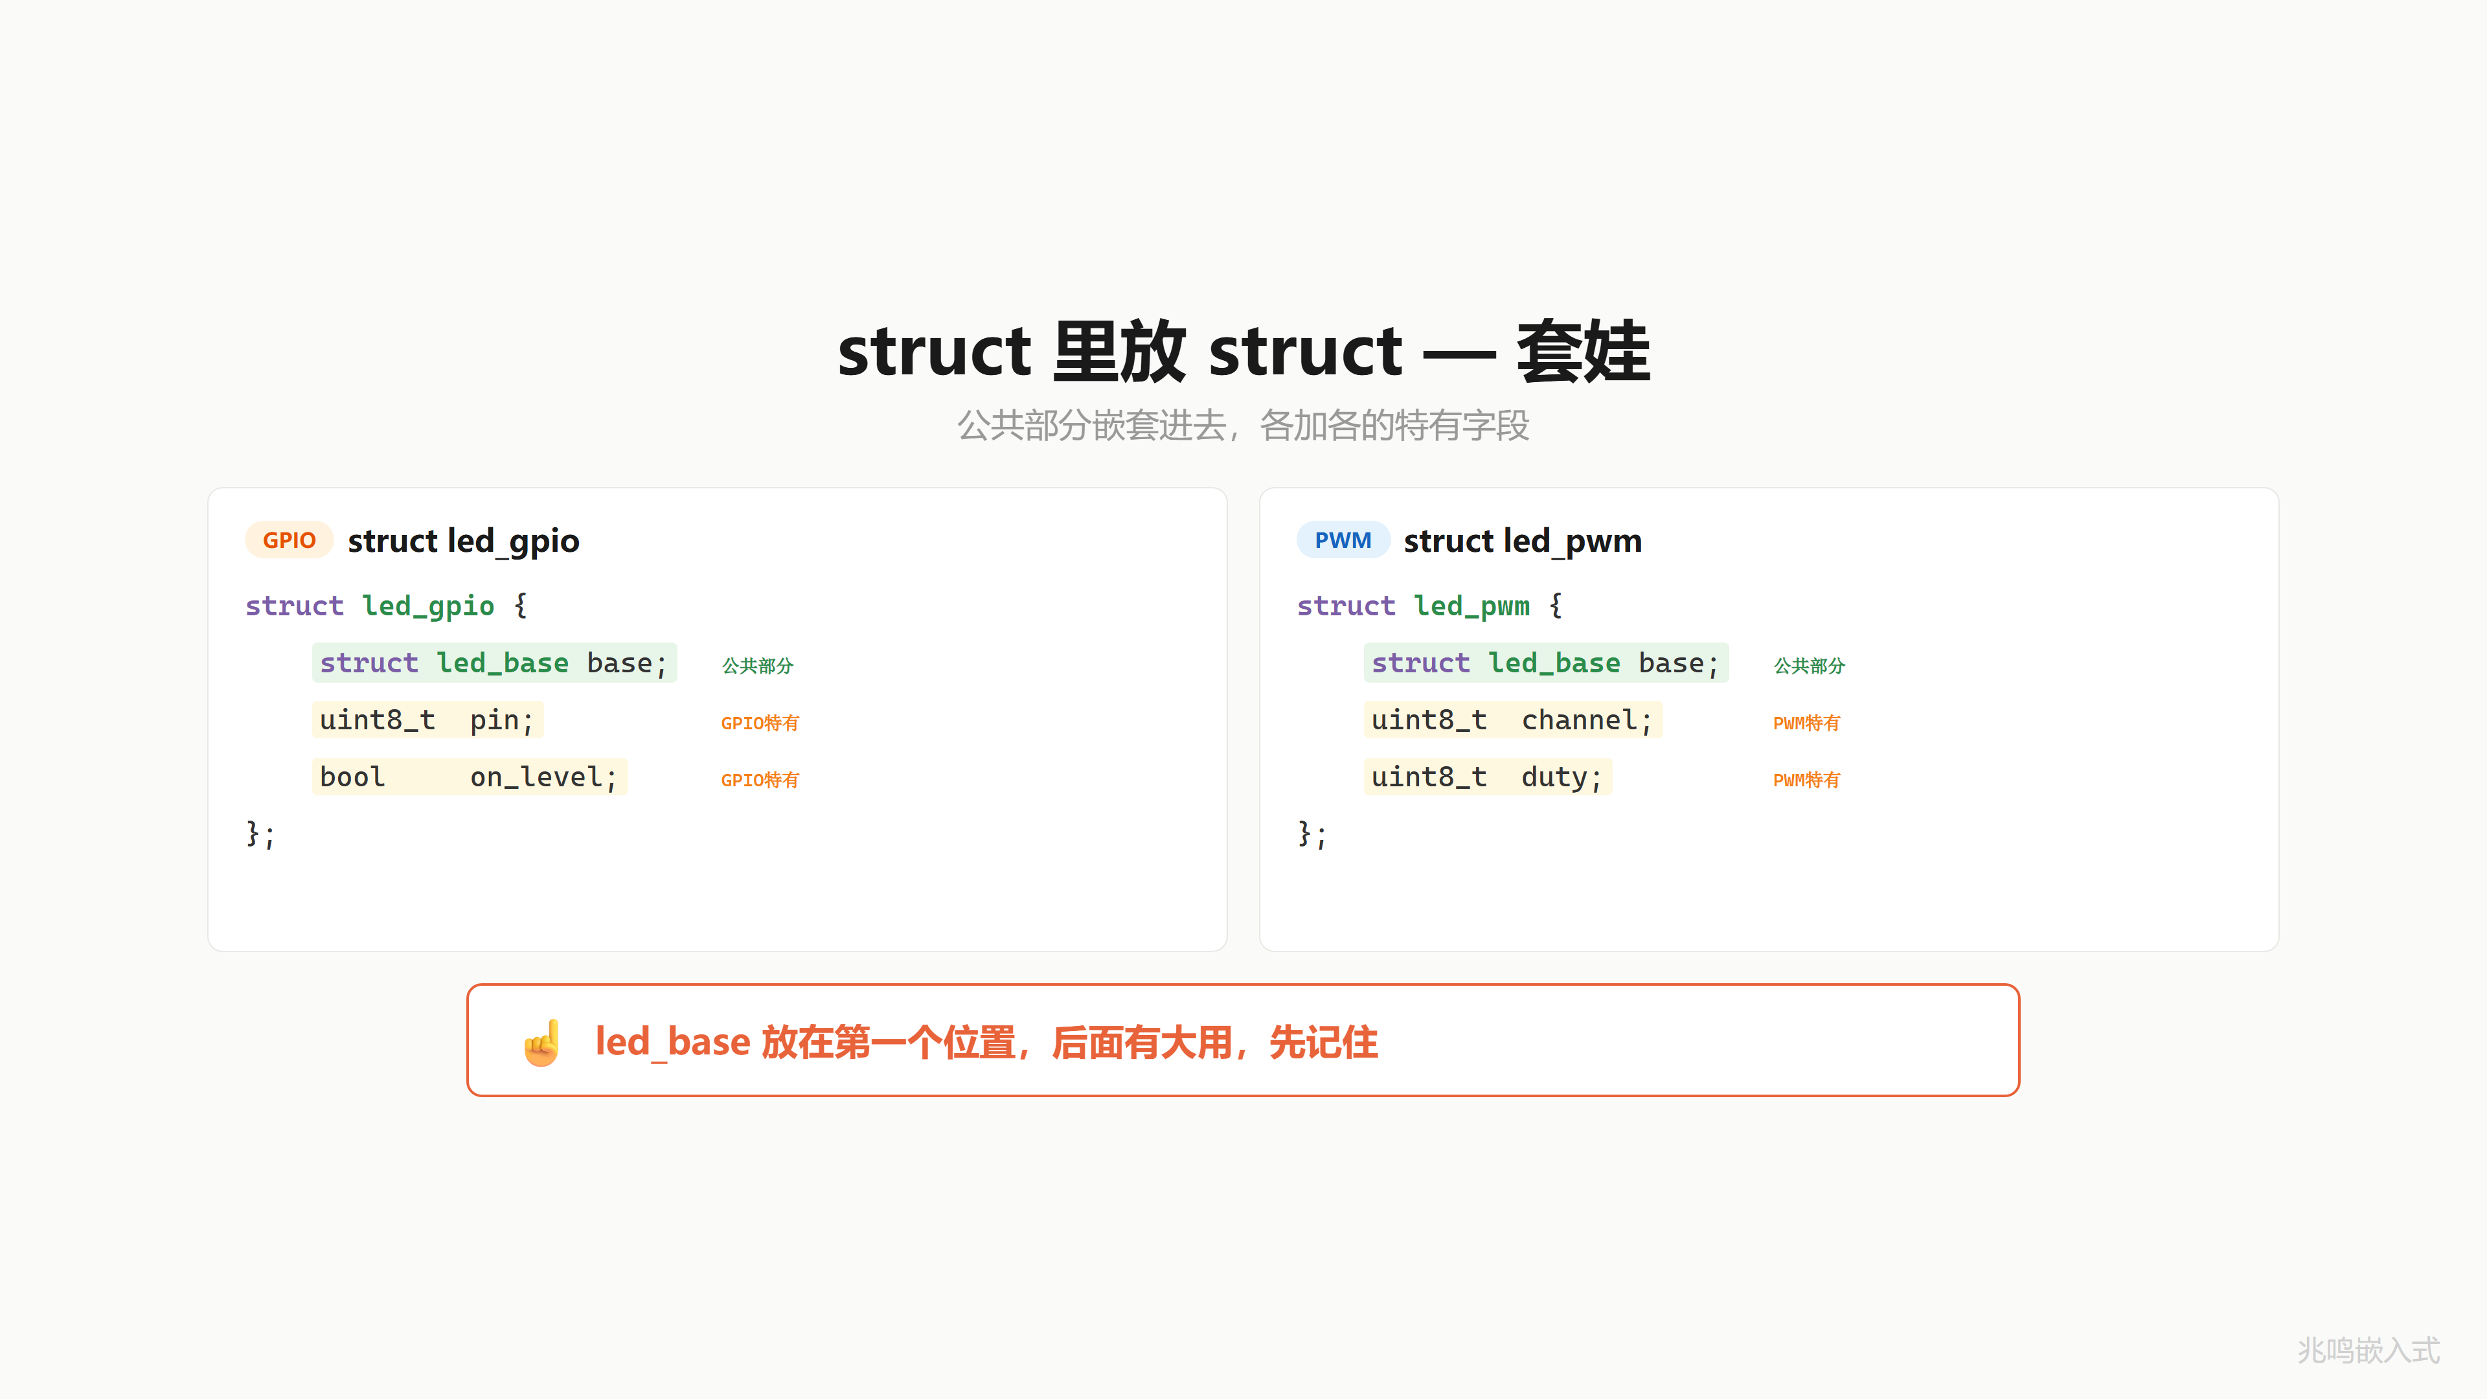The image size is (2487, 1399).
Task: Click the 'uint8_t duty;' code line
Action: [1488, 777]
